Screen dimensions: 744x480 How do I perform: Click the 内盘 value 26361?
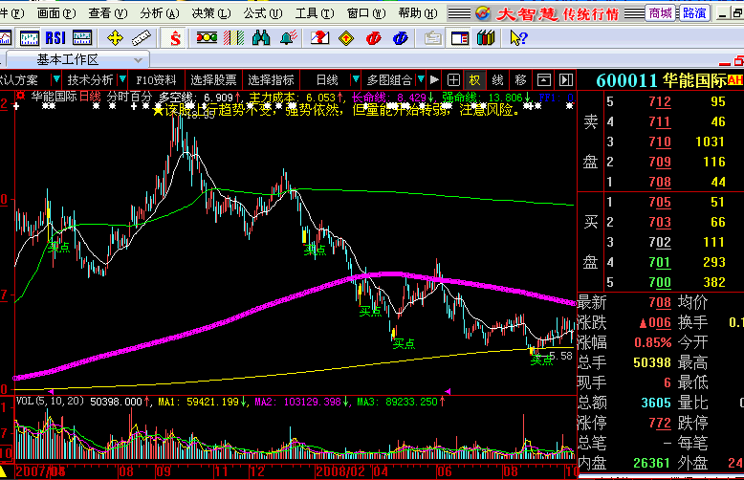coord(652,463)
